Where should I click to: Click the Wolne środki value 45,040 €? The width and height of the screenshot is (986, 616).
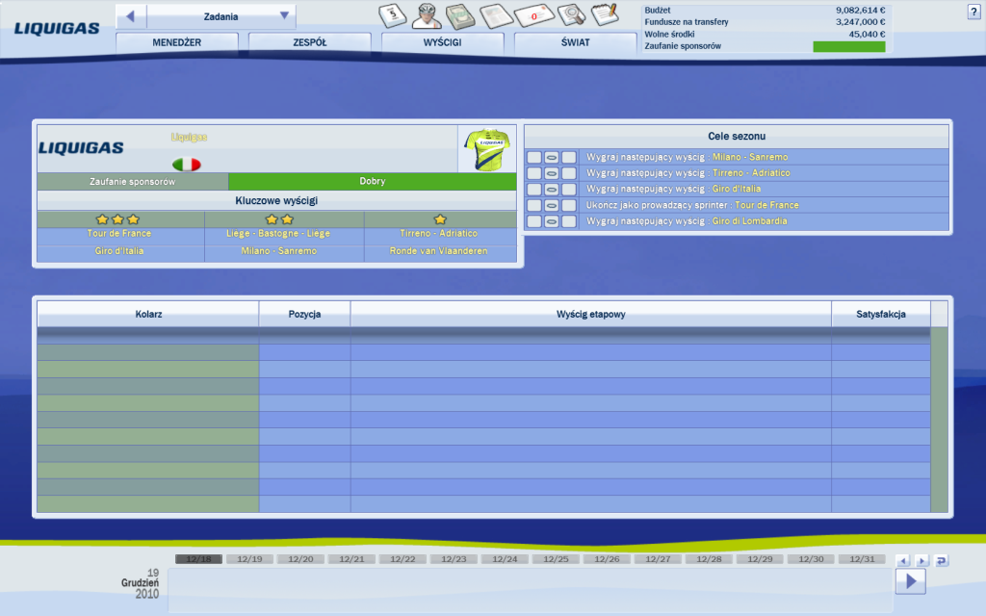(x=867, y=34)
